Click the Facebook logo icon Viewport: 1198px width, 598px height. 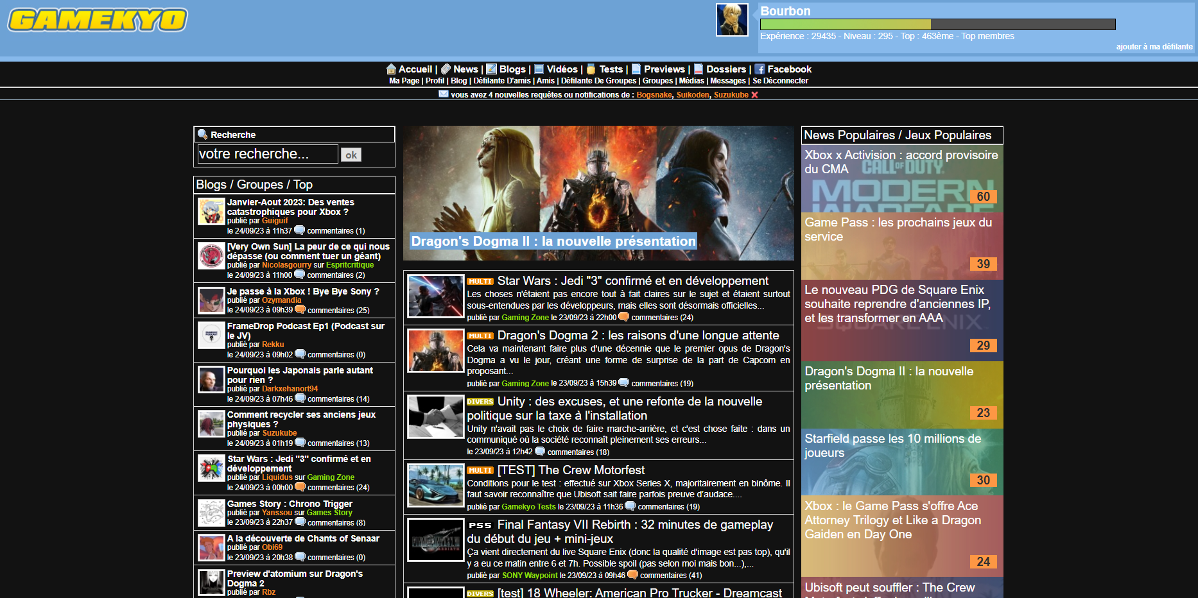pyautogui.click(x=760, y=69)
